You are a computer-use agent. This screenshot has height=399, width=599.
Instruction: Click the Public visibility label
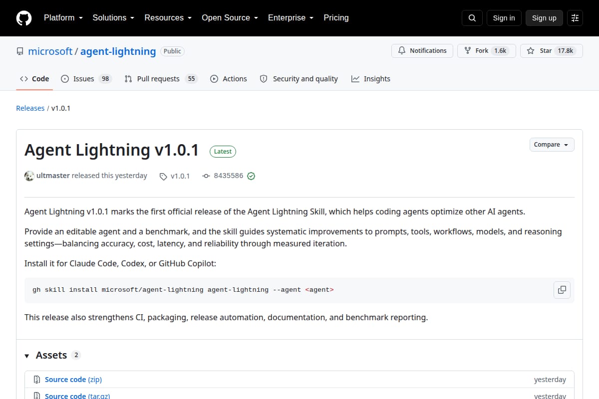pos(172,51)
